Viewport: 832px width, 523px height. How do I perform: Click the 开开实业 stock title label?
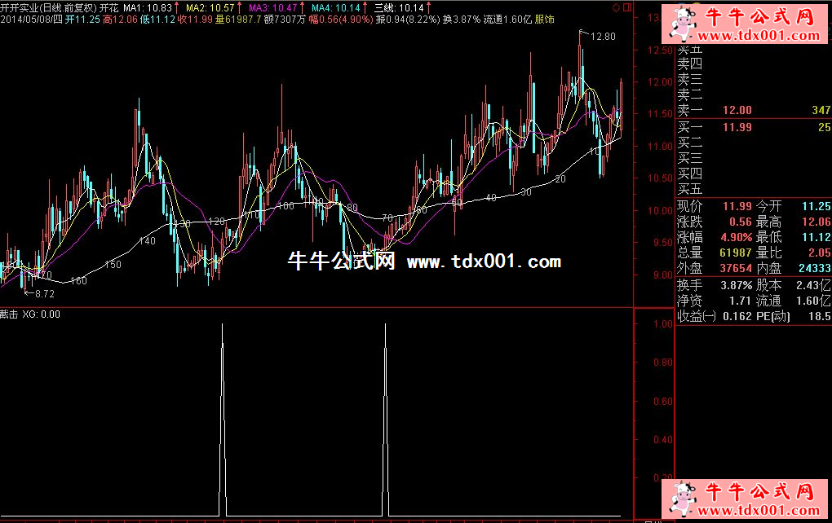click(x=20, y=7)
